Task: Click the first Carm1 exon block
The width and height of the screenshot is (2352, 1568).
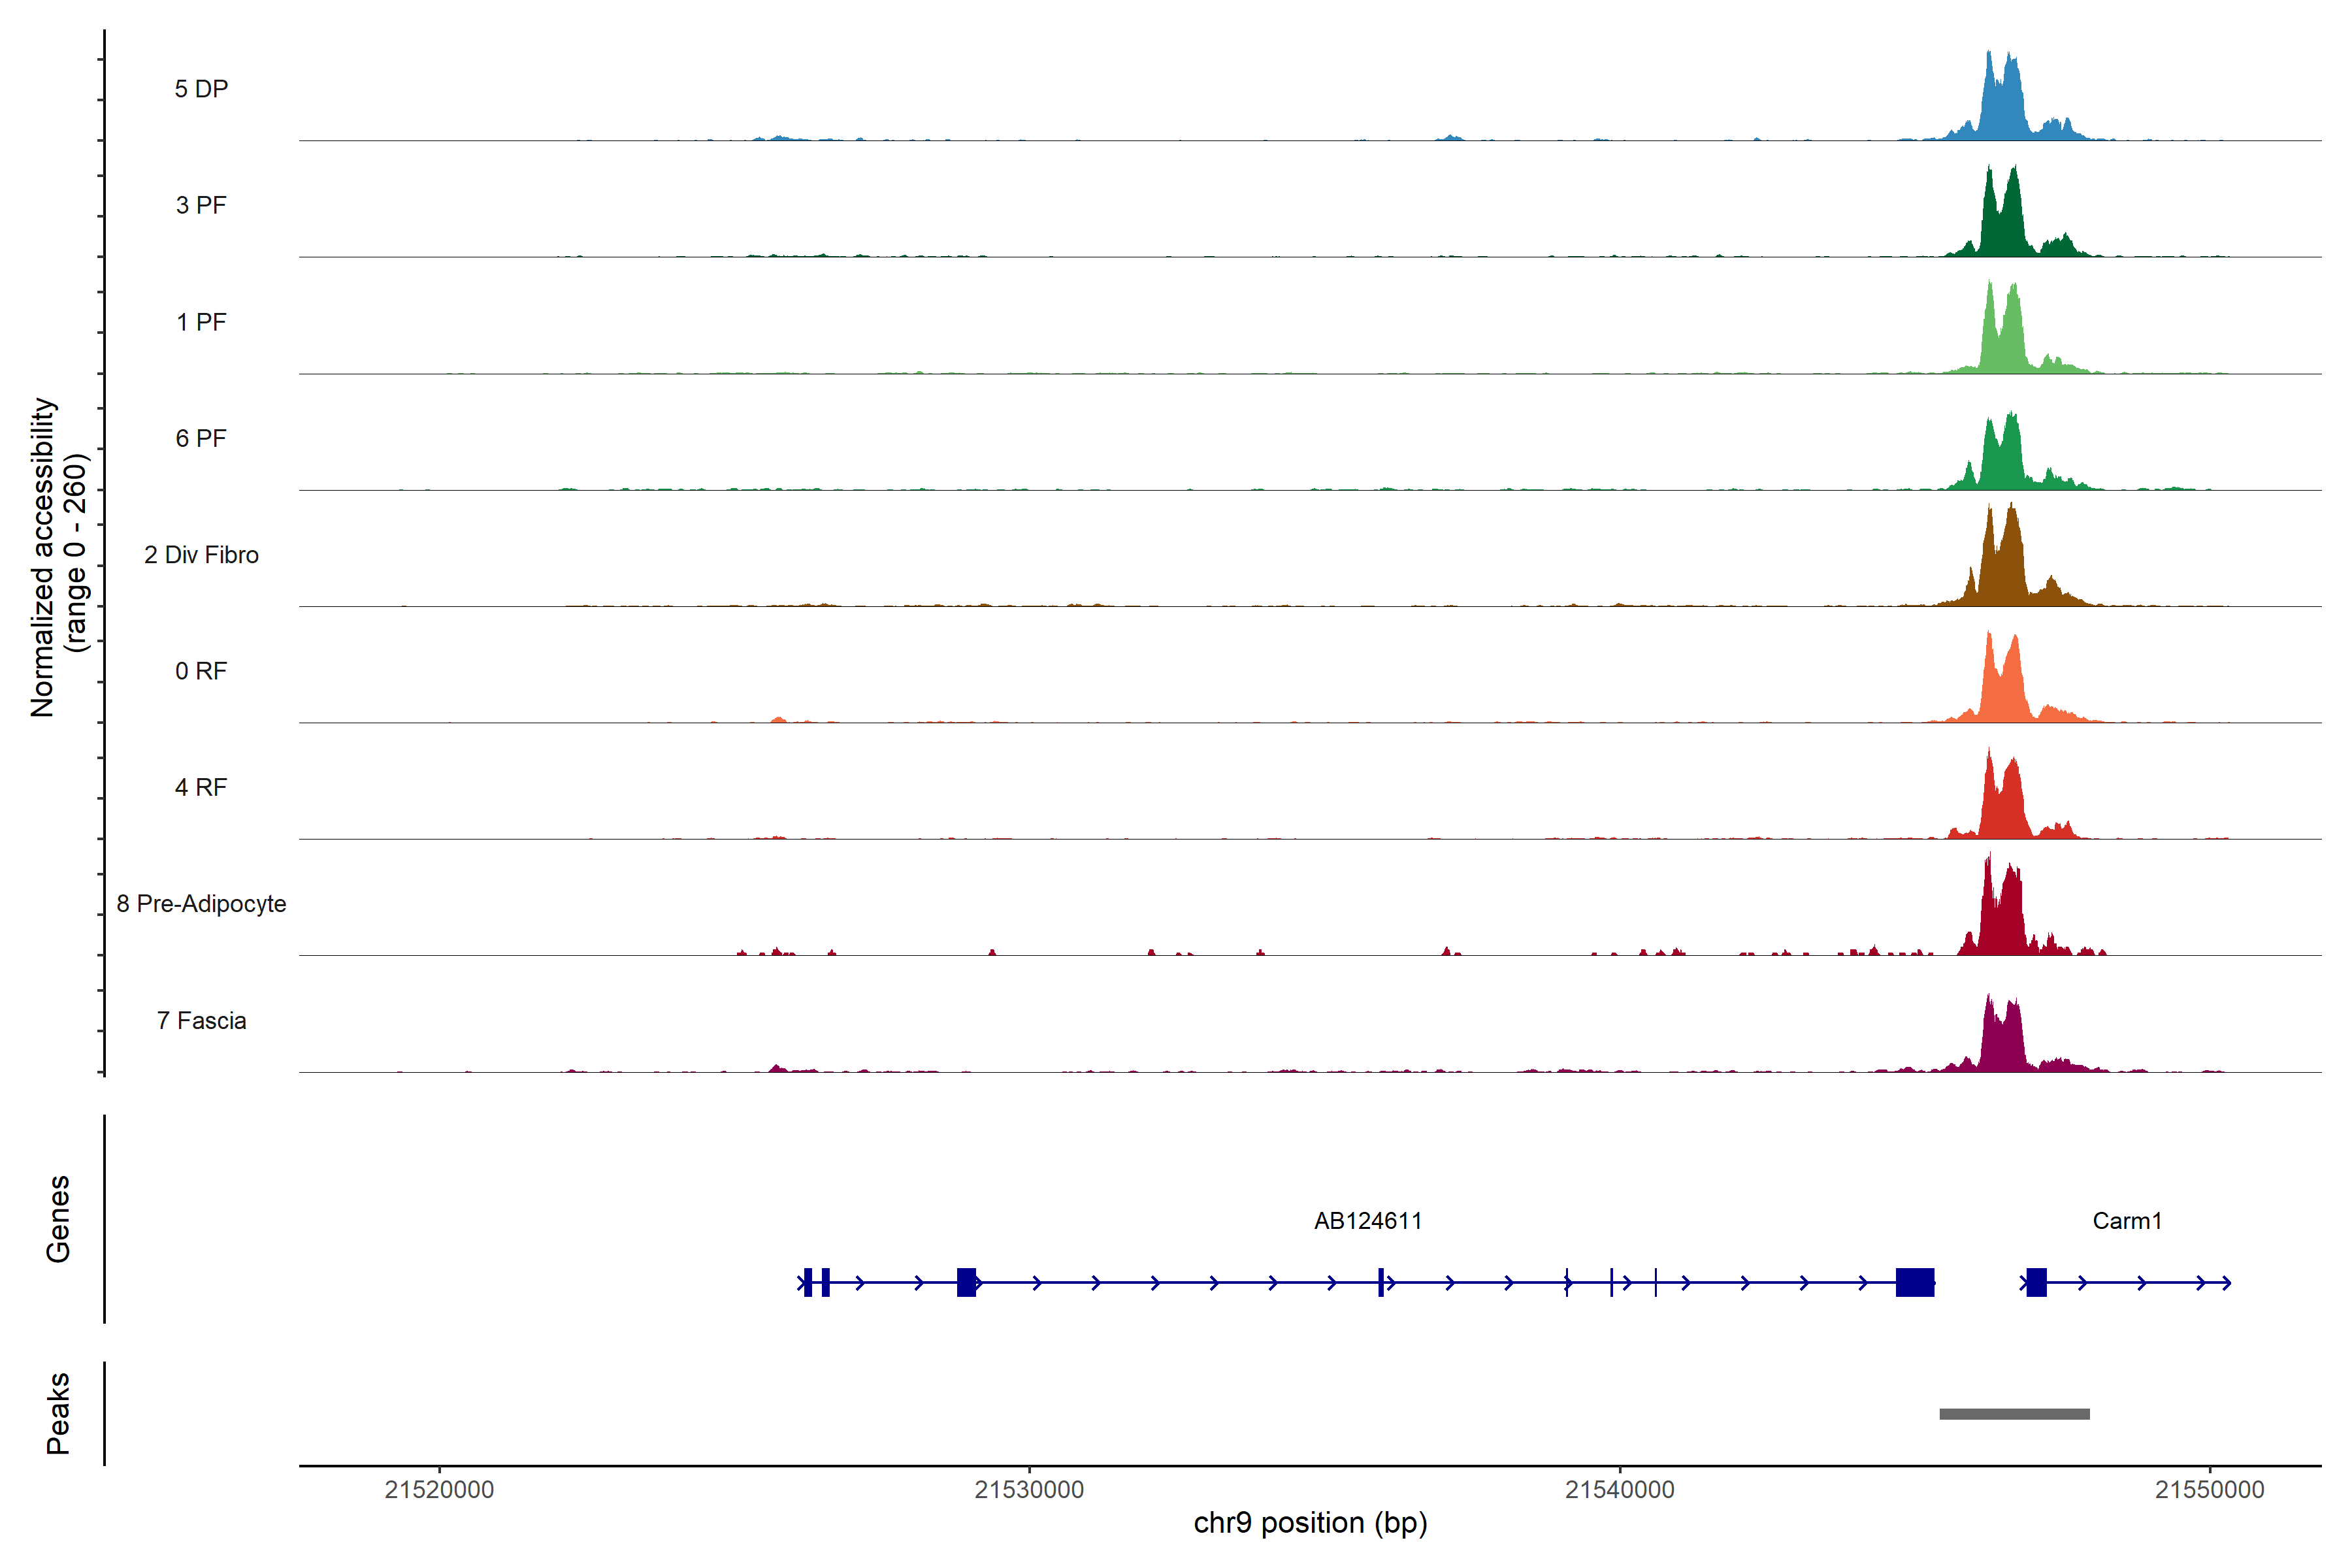Action: click(x=2036, y=1282)
